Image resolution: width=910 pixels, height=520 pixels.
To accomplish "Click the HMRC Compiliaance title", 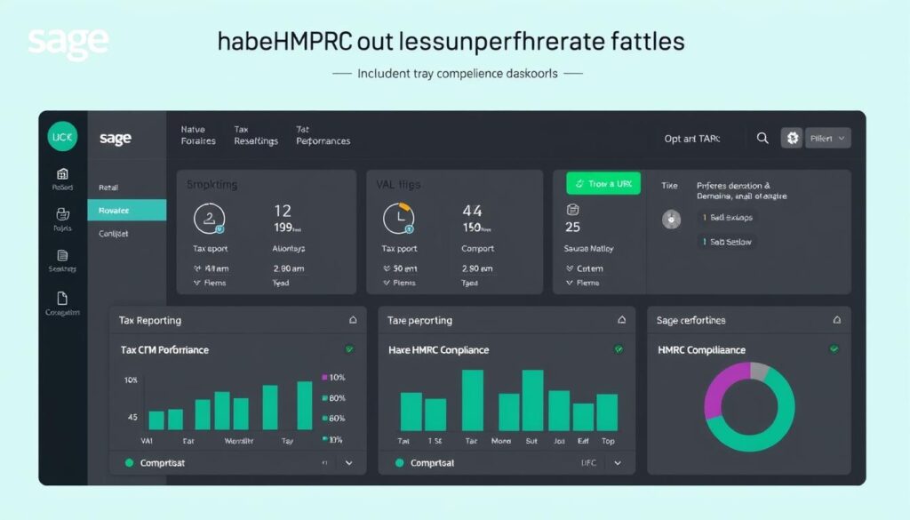I will [x=702, y=350].
